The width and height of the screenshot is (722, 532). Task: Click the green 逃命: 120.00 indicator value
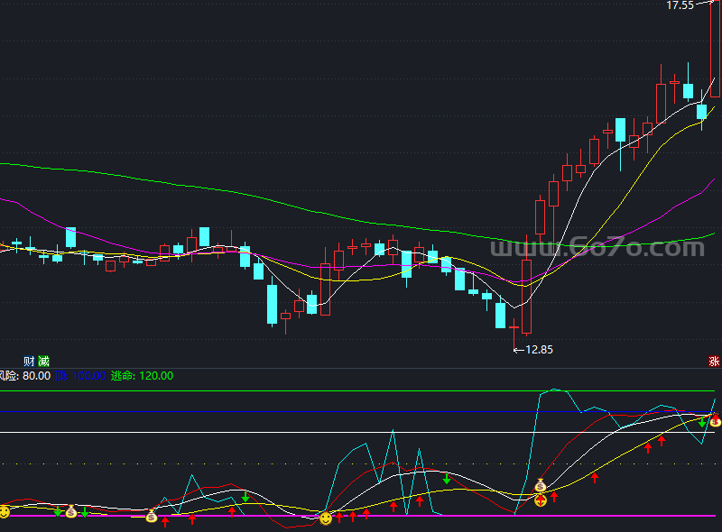click(142, 375)
